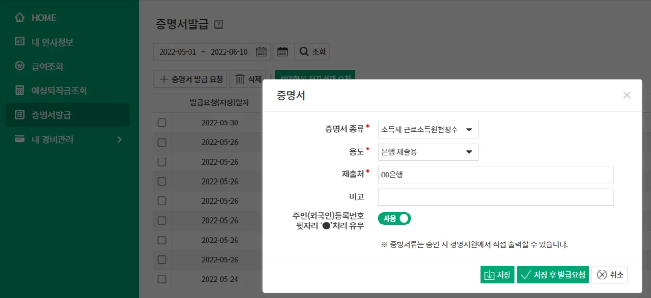Click inside the 비고 input field

coord(495,197)
